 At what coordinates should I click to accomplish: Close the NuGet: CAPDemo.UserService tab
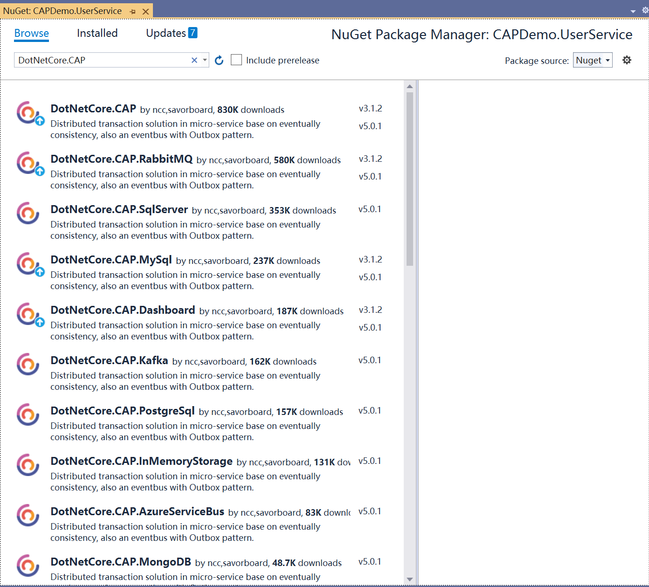[146, 11]
